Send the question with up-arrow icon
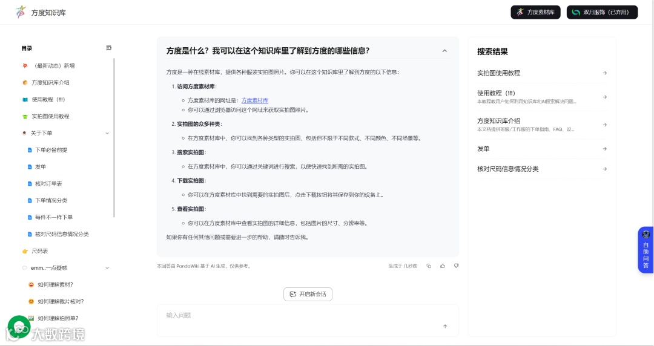Image resolution: width=654 pixels, height=346 pixels. tap(445, 327)
